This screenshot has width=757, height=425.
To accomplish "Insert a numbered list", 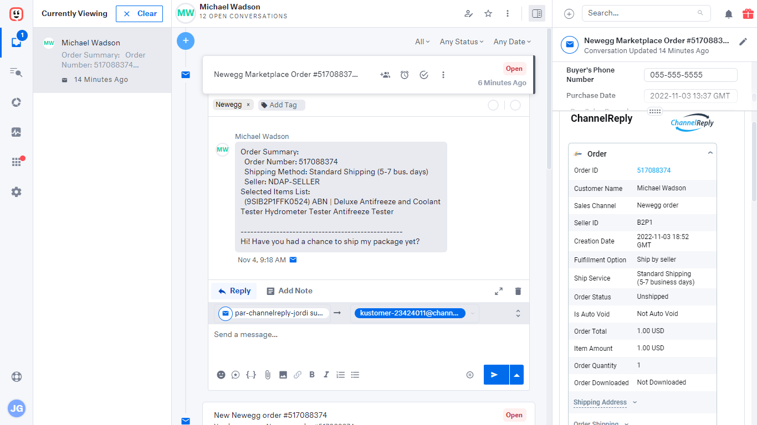I will coord(341,375).
